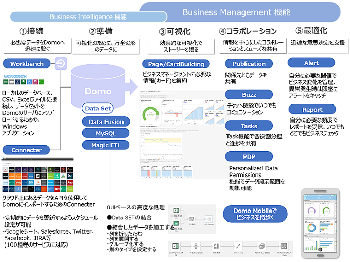Select the bitly tile in the connector grid

pos(19,183)
